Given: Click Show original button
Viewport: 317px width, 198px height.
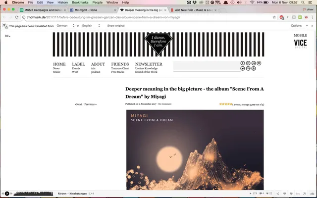Looking at the screenshot, I should point(116,26).
